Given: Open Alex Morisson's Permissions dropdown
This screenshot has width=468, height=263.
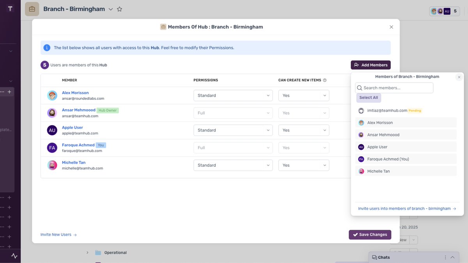Looking at the screenshot, I should click(x=233, y=95).
